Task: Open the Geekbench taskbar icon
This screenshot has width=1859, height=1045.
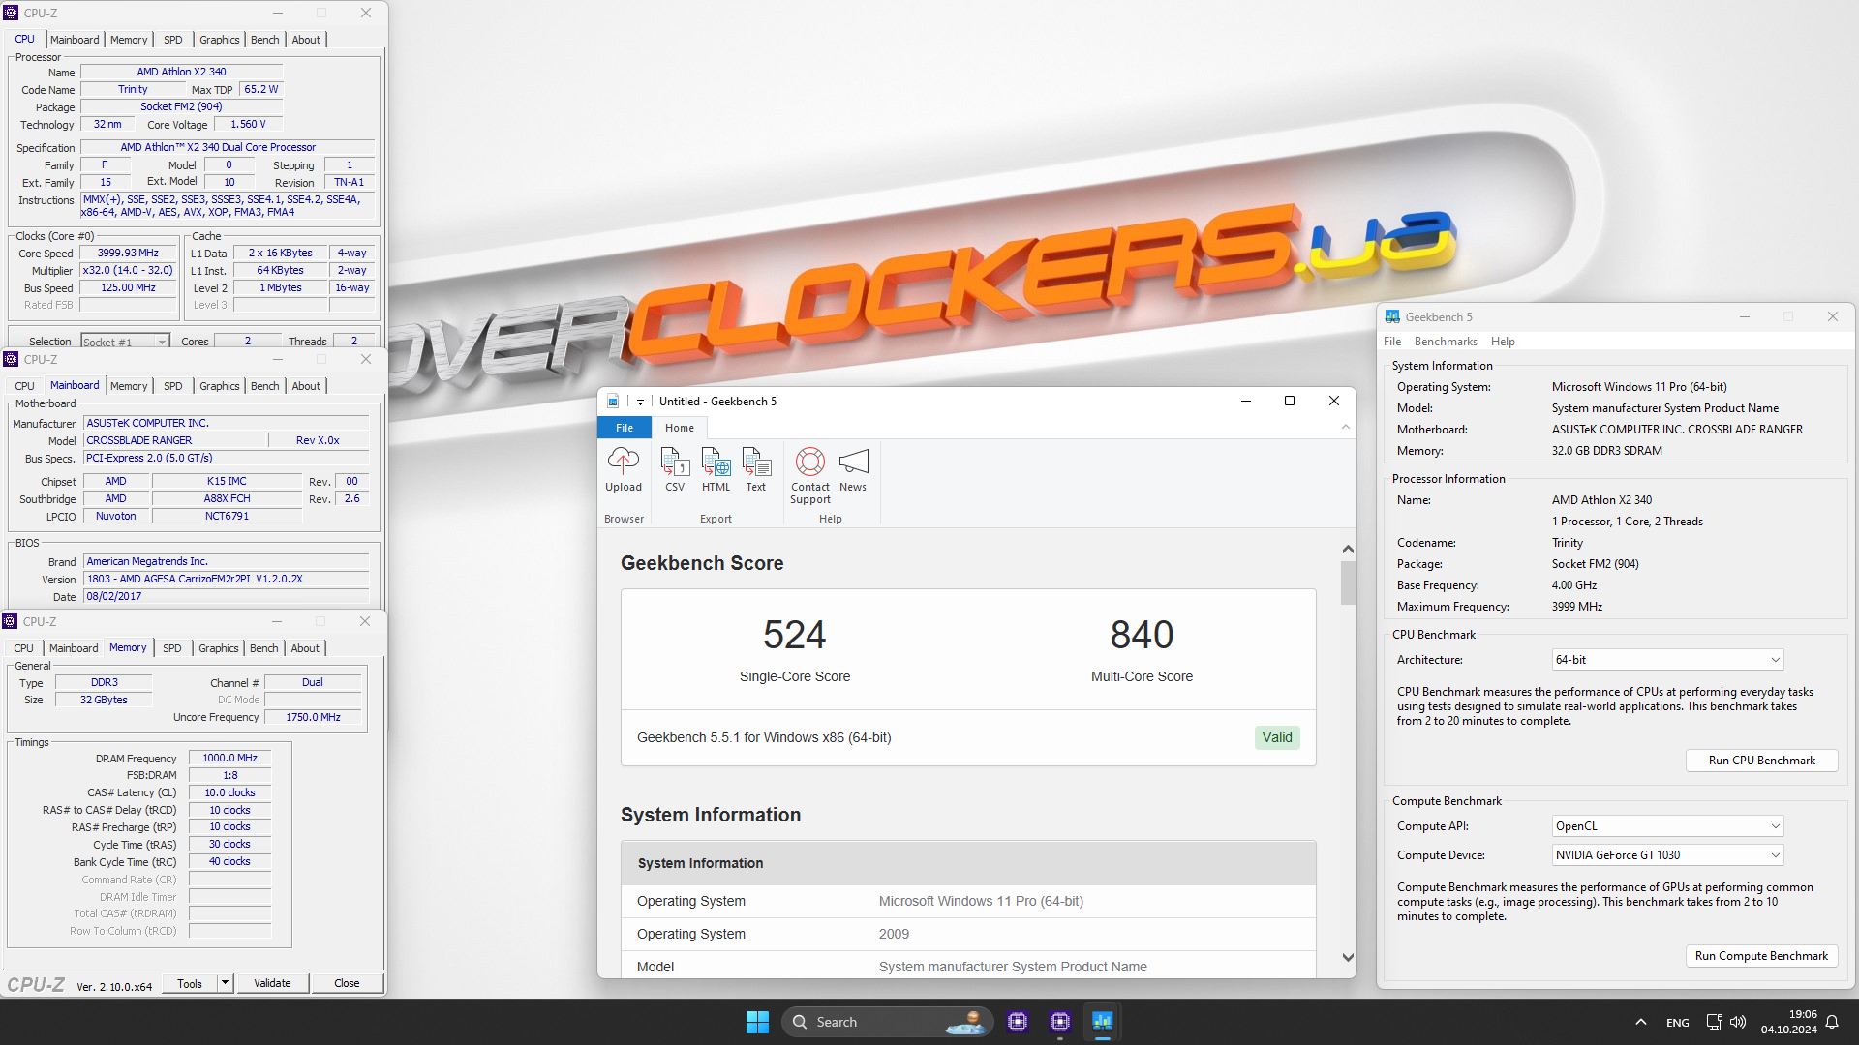Action: pyautogui.click(x=1103, y=1022)
